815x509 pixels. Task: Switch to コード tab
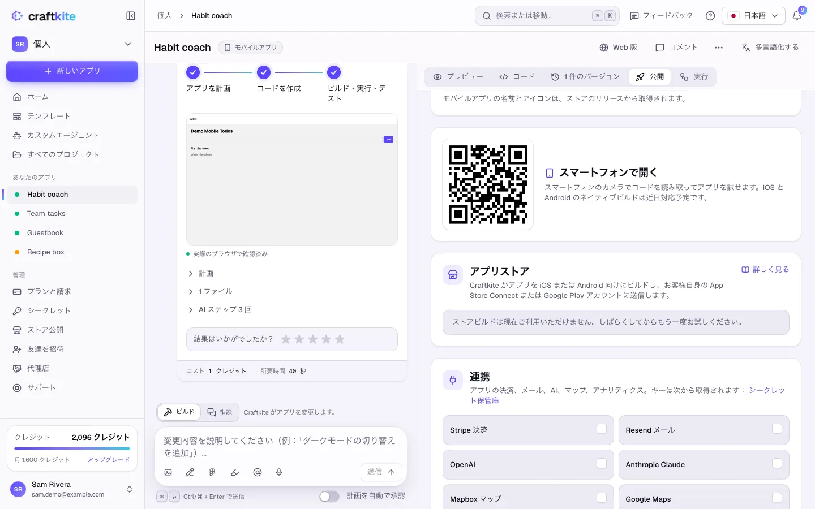(x=517, y=76)
